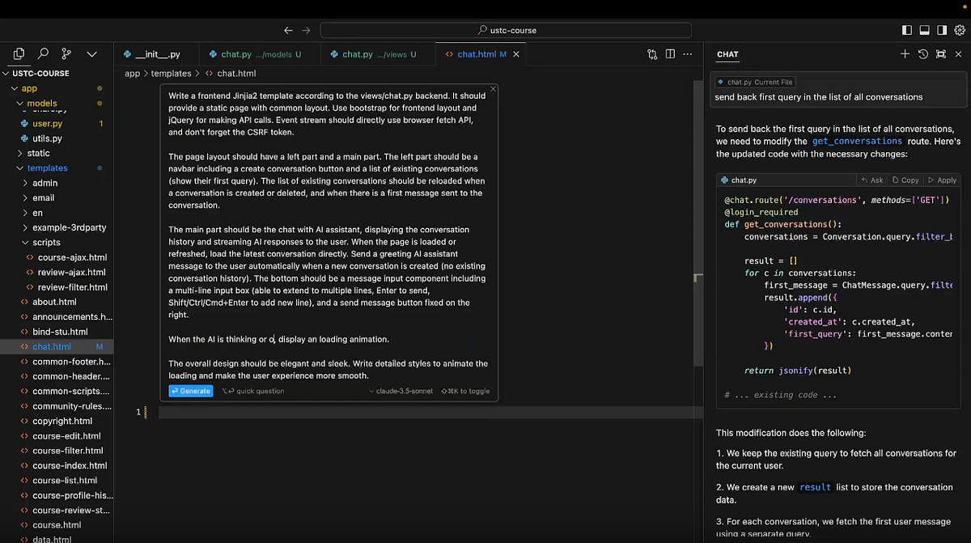
Task: Click the More Actions ellipsis in the editor toolbar
Action: [687, 53]
